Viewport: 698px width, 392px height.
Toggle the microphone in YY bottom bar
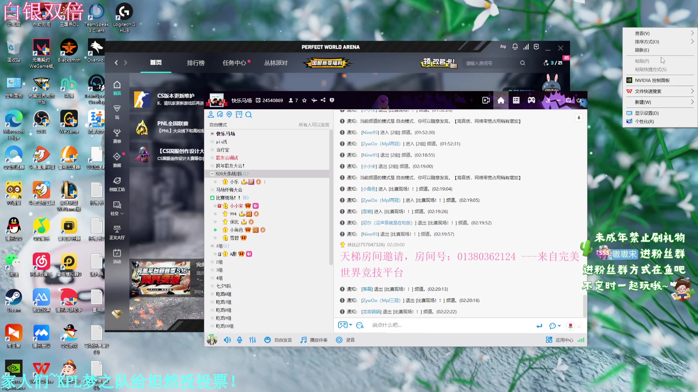(240, 340)
